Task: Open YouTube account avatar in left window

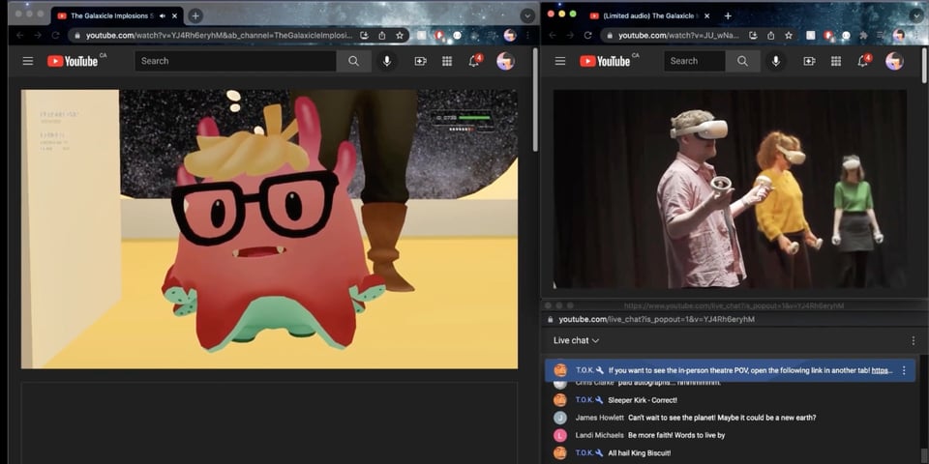Action: [x=505, y=61]
